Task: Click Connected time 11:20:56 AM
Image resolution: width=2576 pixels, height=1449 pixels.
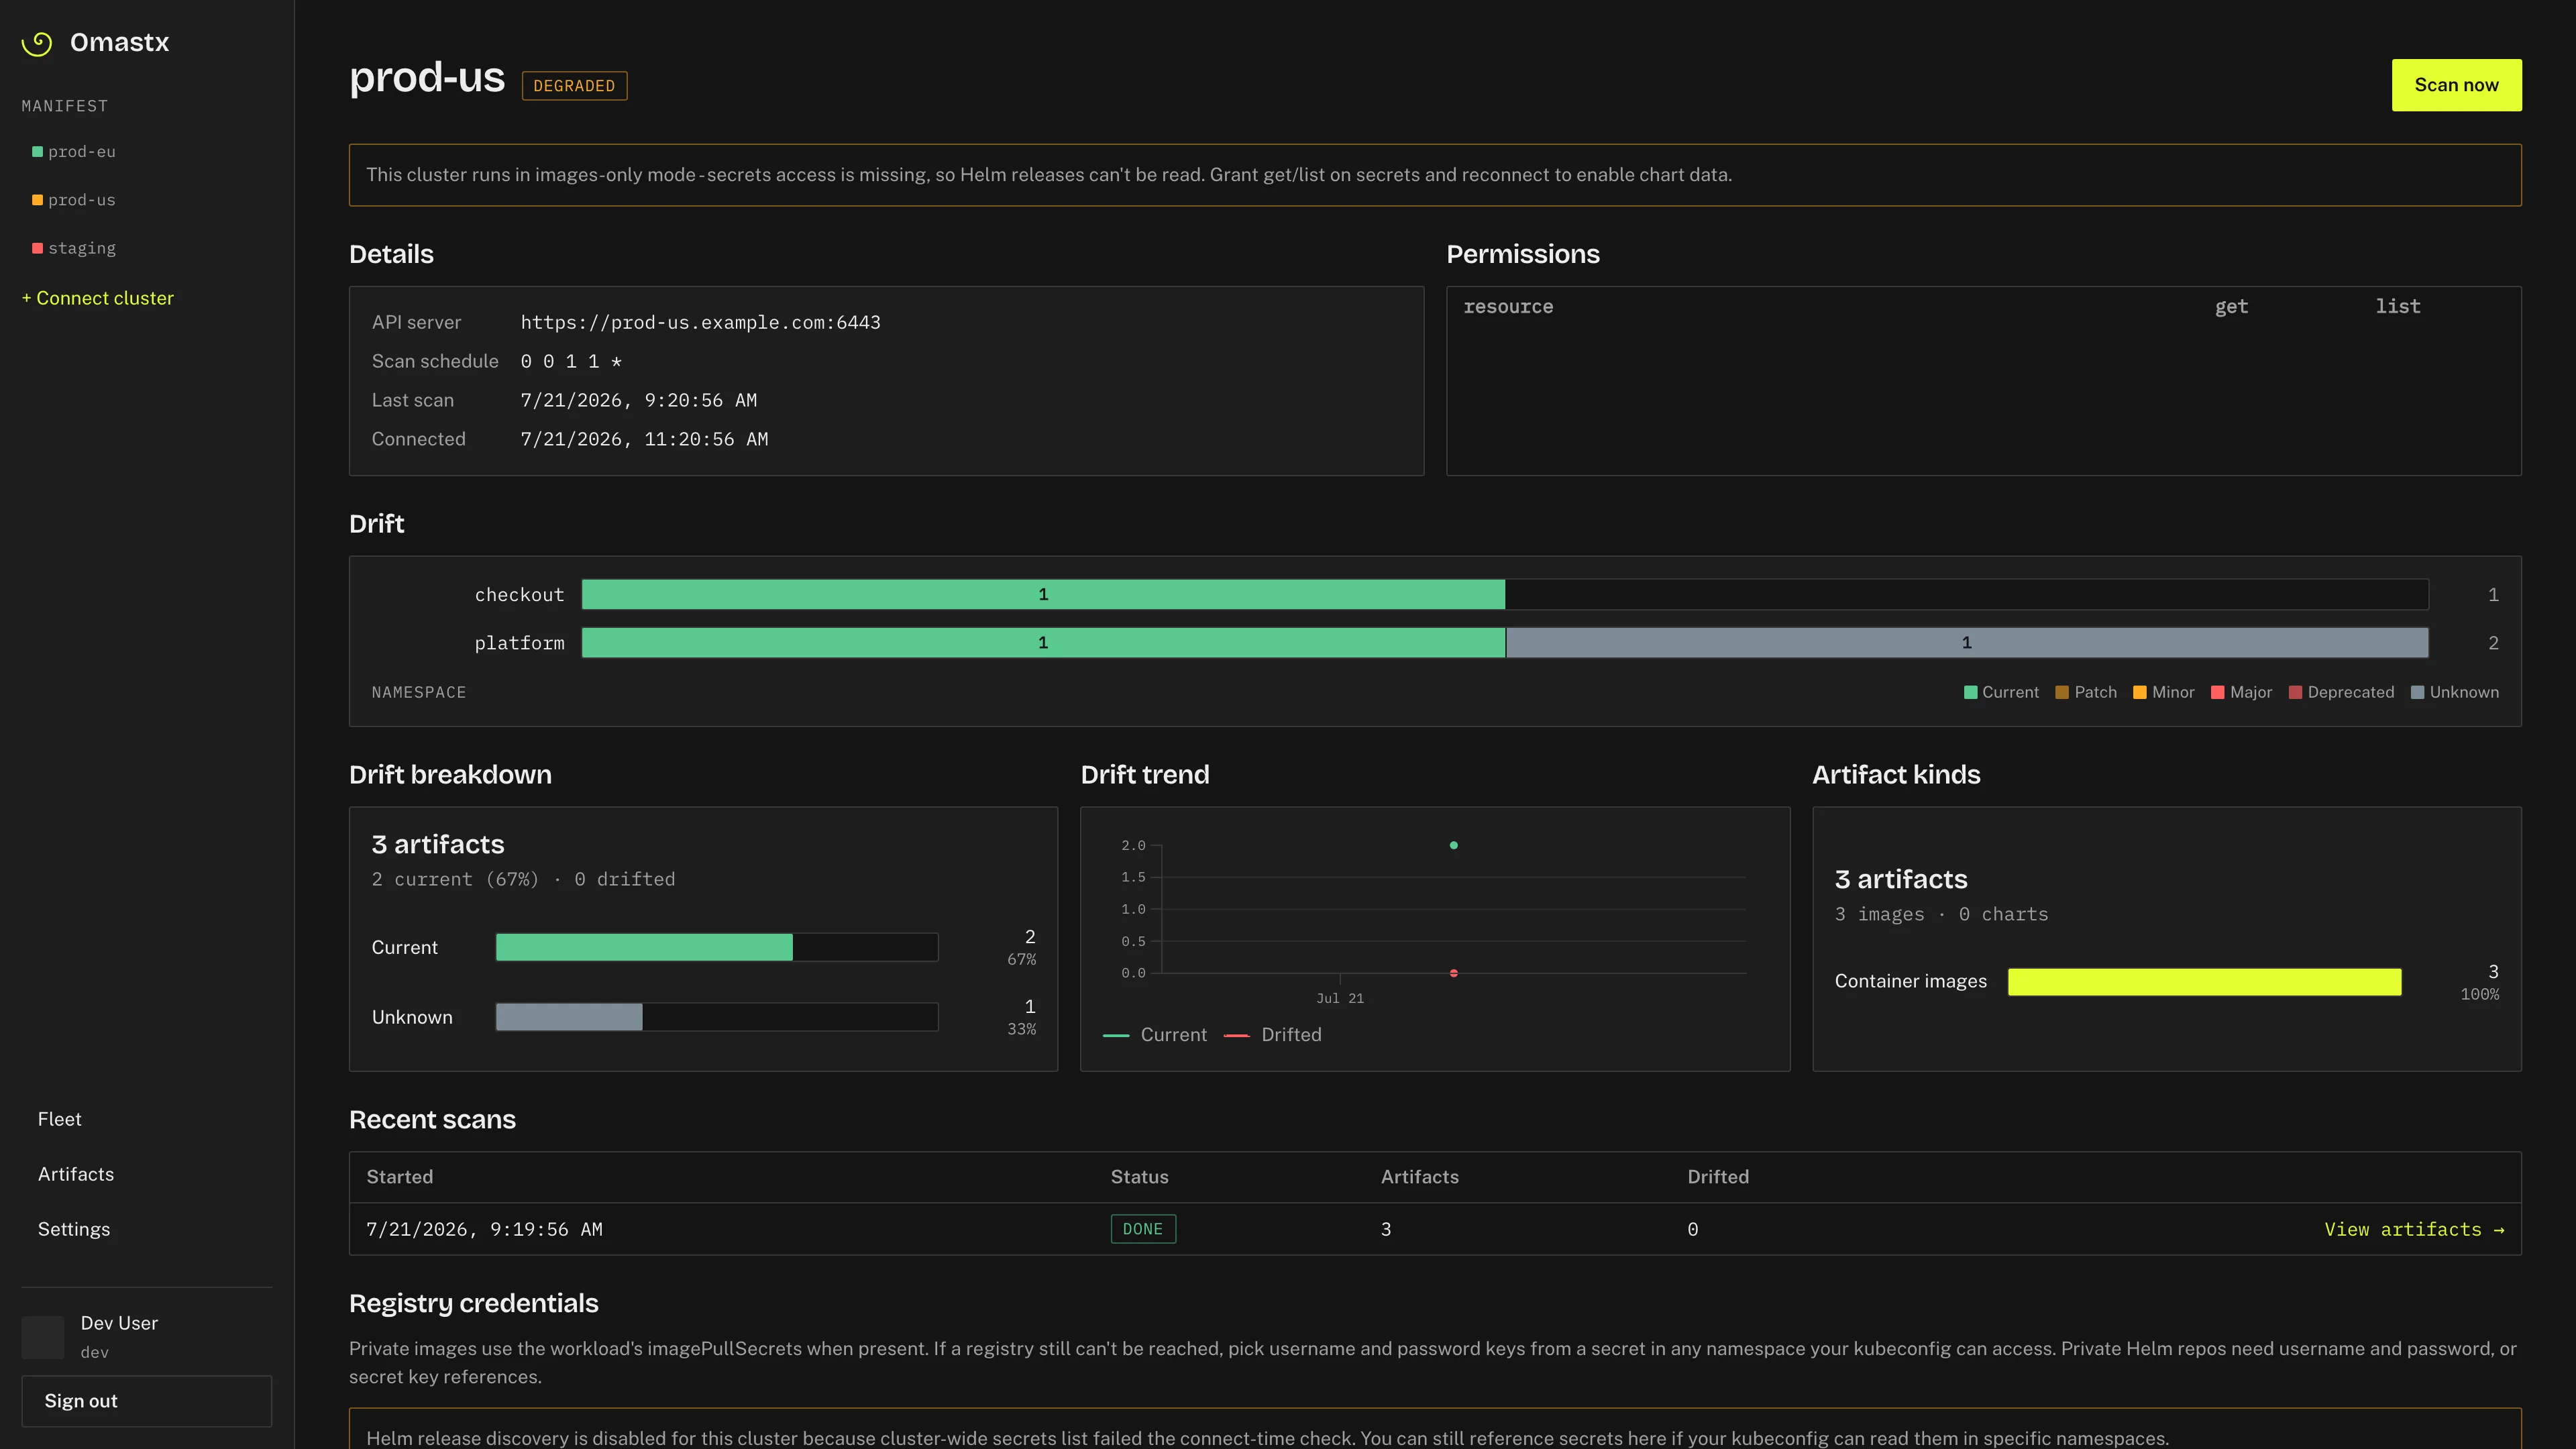Action: pyautogui.click(x=644, y=439)
